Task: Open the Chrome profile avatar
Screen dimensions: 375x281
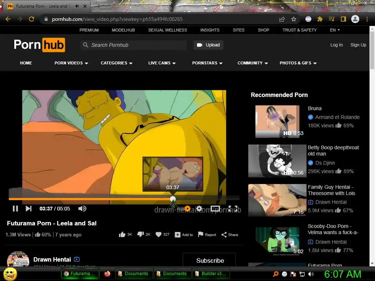Action: coord(355,19)
